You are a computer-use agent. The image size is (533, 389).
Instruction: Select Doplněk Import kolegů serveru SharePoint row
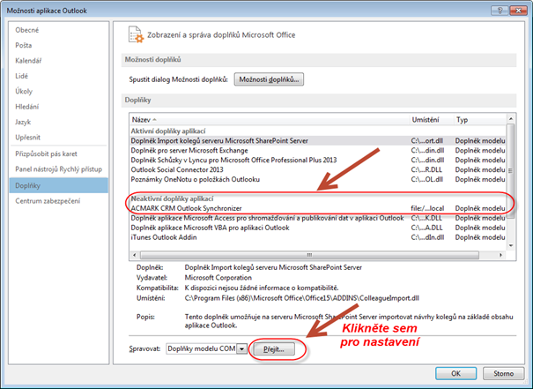318,140
